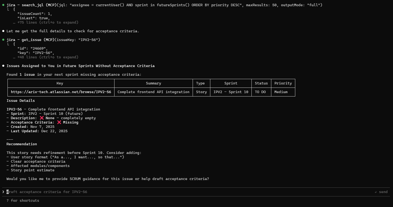
Task: Click the TO DO status cell in the table
Action: tap(261, 92)
